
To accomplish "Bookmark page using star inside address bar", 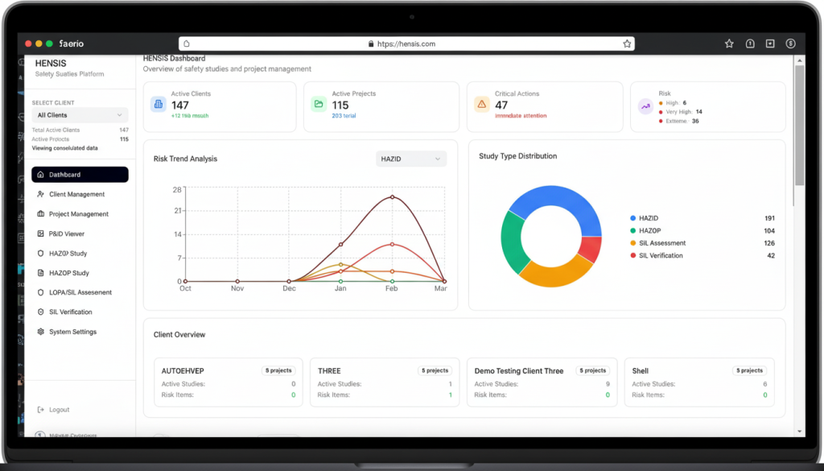I will pyautogui.click(x=626, y=43).
